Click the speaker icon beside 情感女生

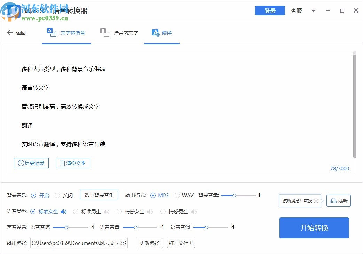pos(150,211)
